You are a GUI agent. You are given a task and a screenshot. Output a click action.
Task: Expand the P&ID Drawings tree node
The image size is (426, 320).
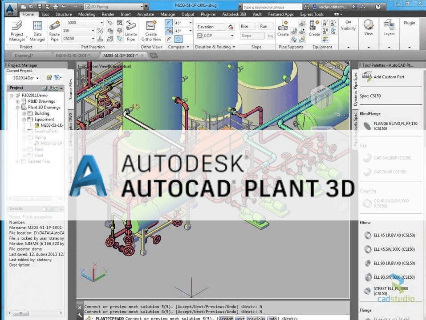click(18, 101)
